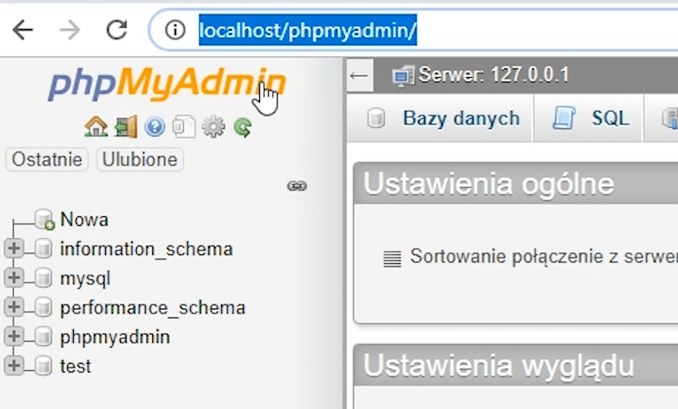Open the phpMyAdmin home icon
The width and height of the screenshot is (678, 409).
click(x=96, y=127)
